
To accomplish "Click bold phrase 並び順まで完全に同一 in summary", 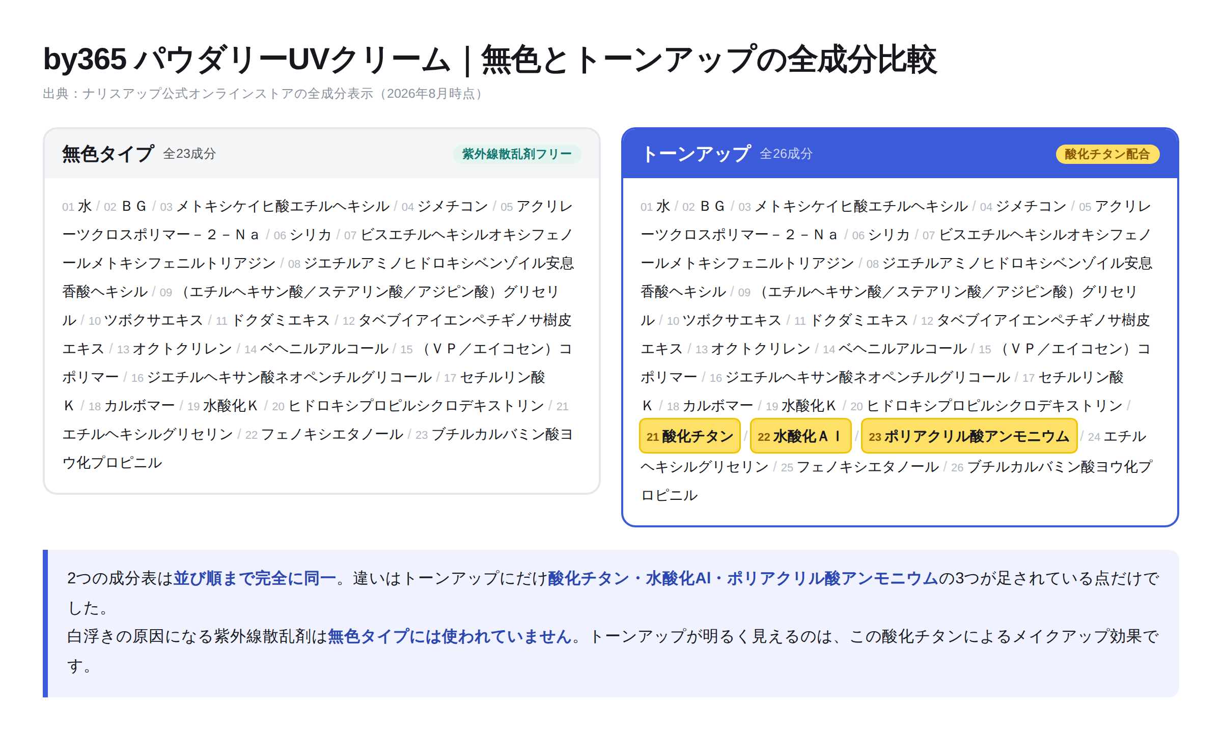I will pyautogui.click(x=255, y=578).
